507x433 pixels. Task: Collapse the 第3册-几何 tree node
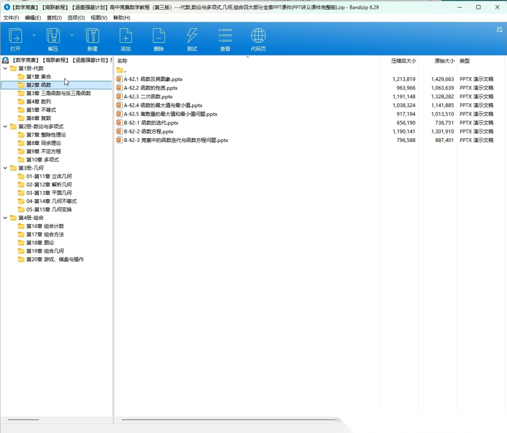click(x=5, y=168)
